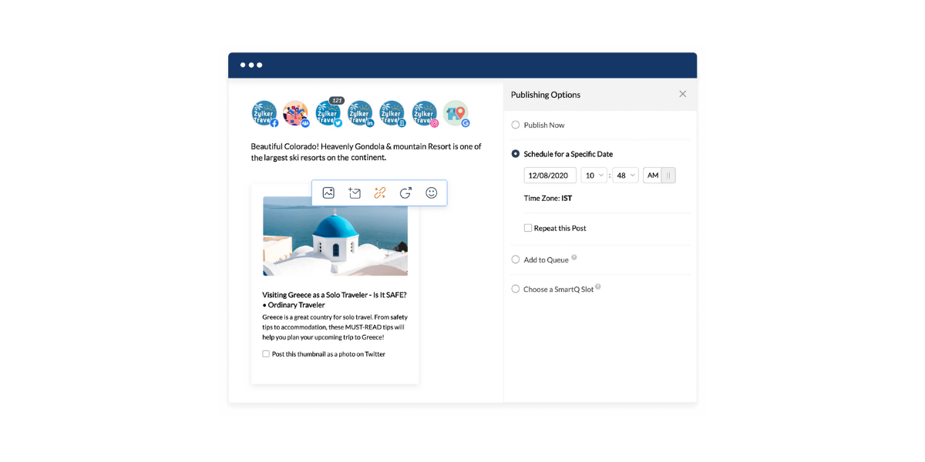Click the orange shorten link icon

tap(379, 192)
